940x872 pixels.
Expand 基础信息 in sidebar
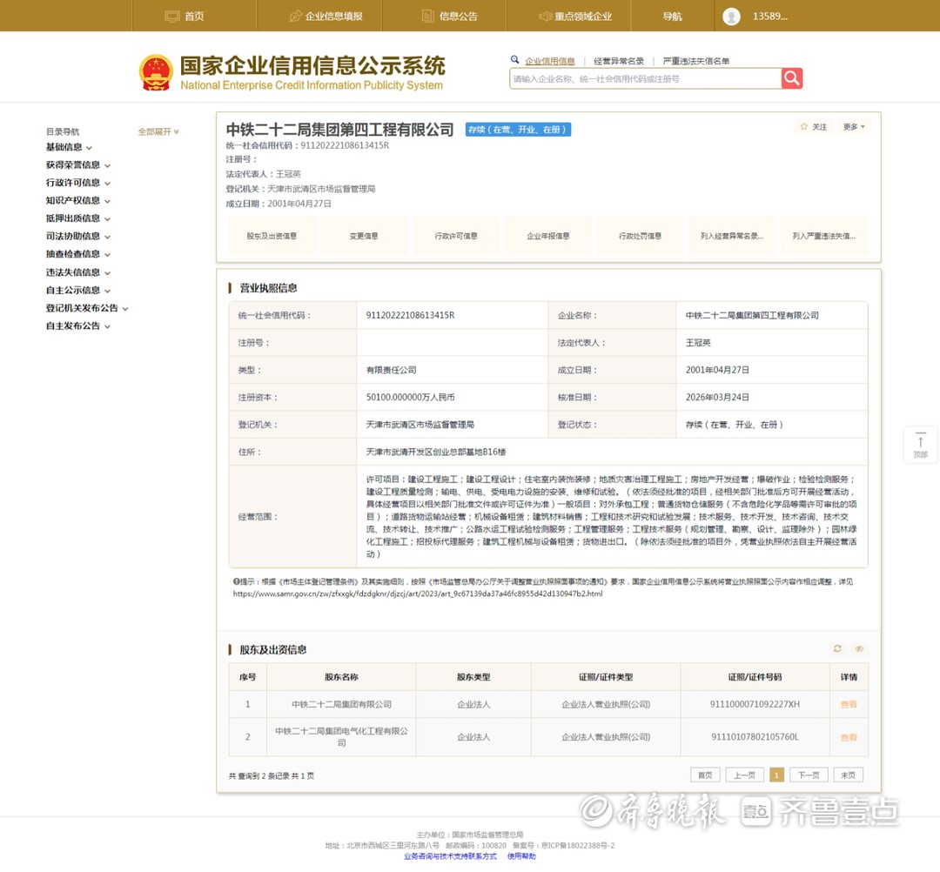[x=69, y=147]
